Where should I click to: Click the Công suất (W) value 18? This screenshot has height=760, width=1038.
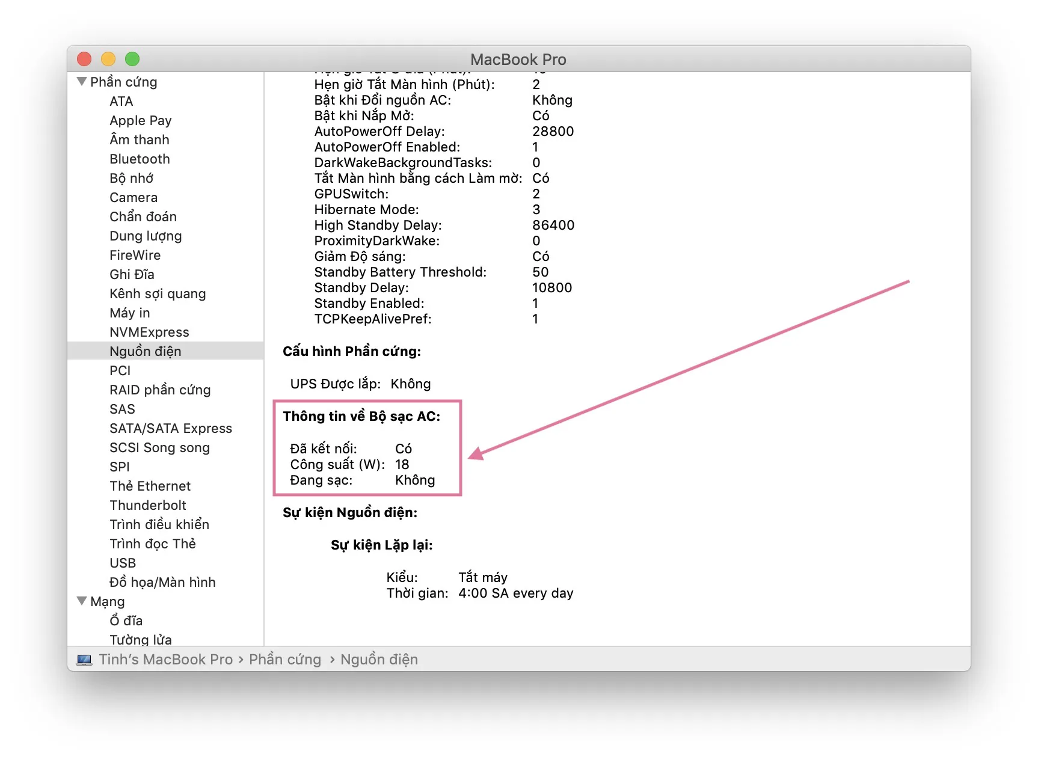[402, 464]
